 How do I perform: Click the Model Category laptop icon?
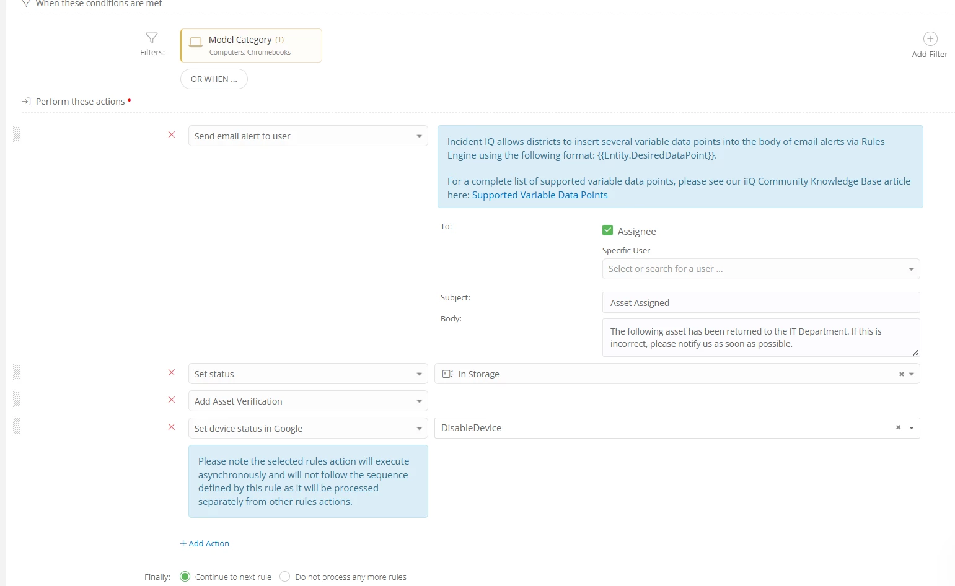click(195, 42)
